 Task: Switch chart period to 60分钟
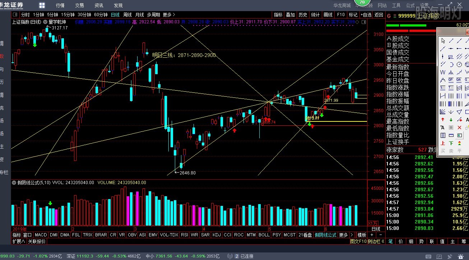pos(101,15)
